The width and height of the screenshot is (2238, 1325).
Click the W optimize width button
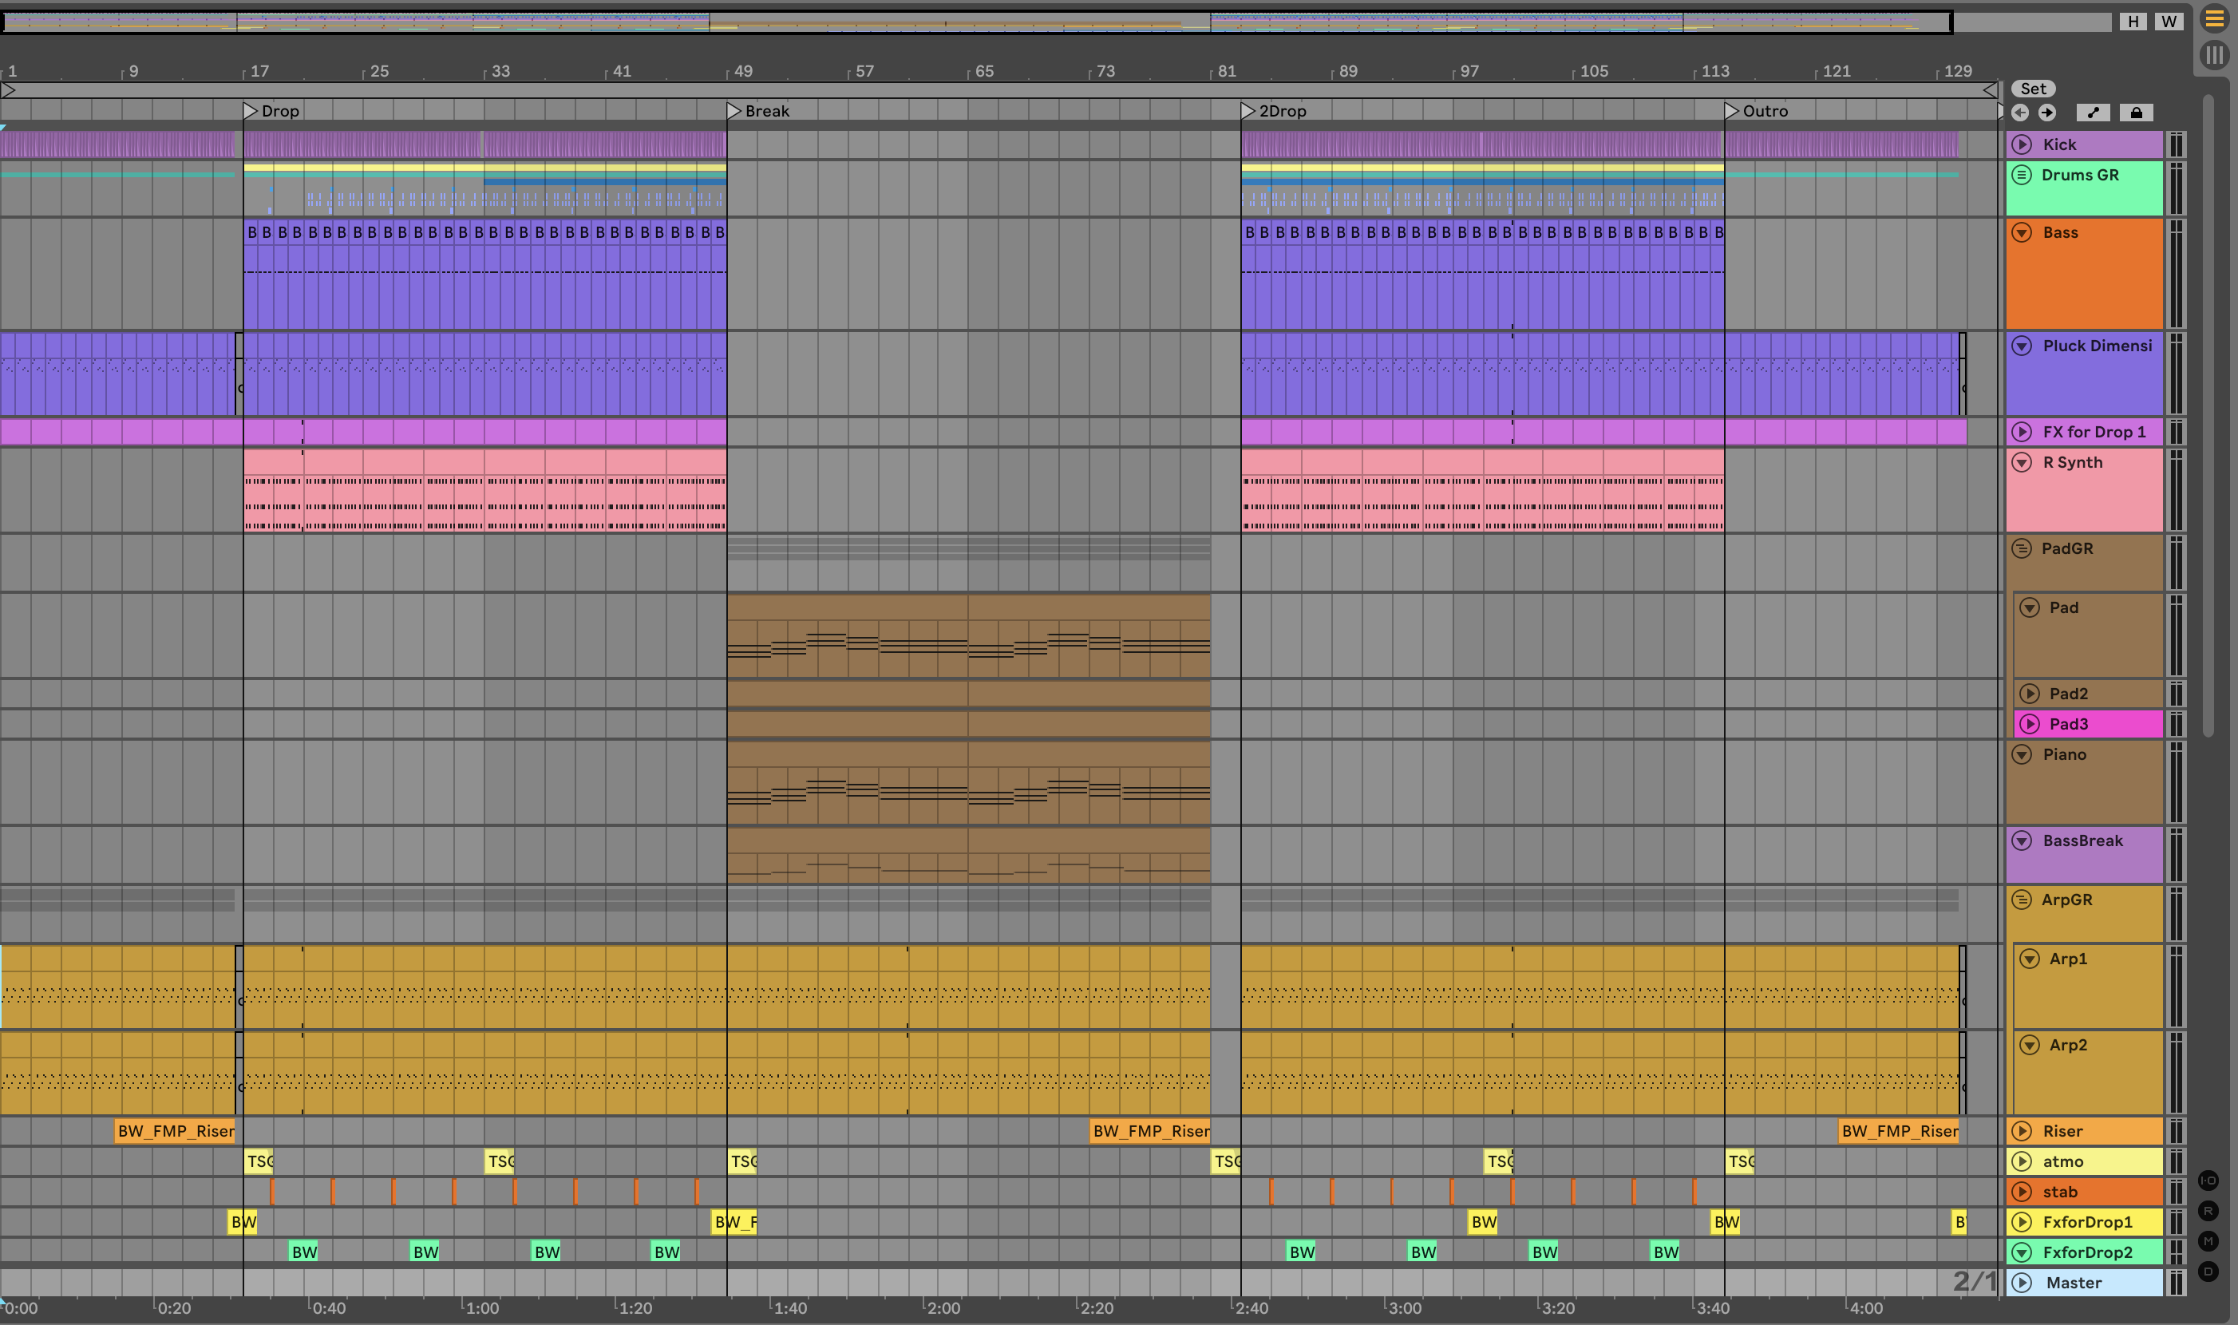[x=2169, y=22]
